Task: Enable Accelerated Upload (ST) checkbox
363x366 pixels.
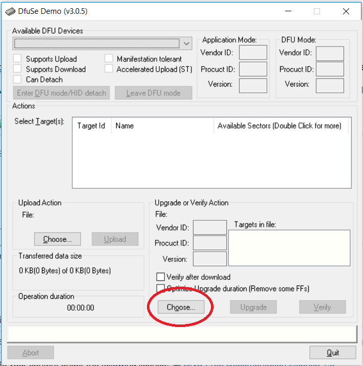Action: click(x=109, y=69)
